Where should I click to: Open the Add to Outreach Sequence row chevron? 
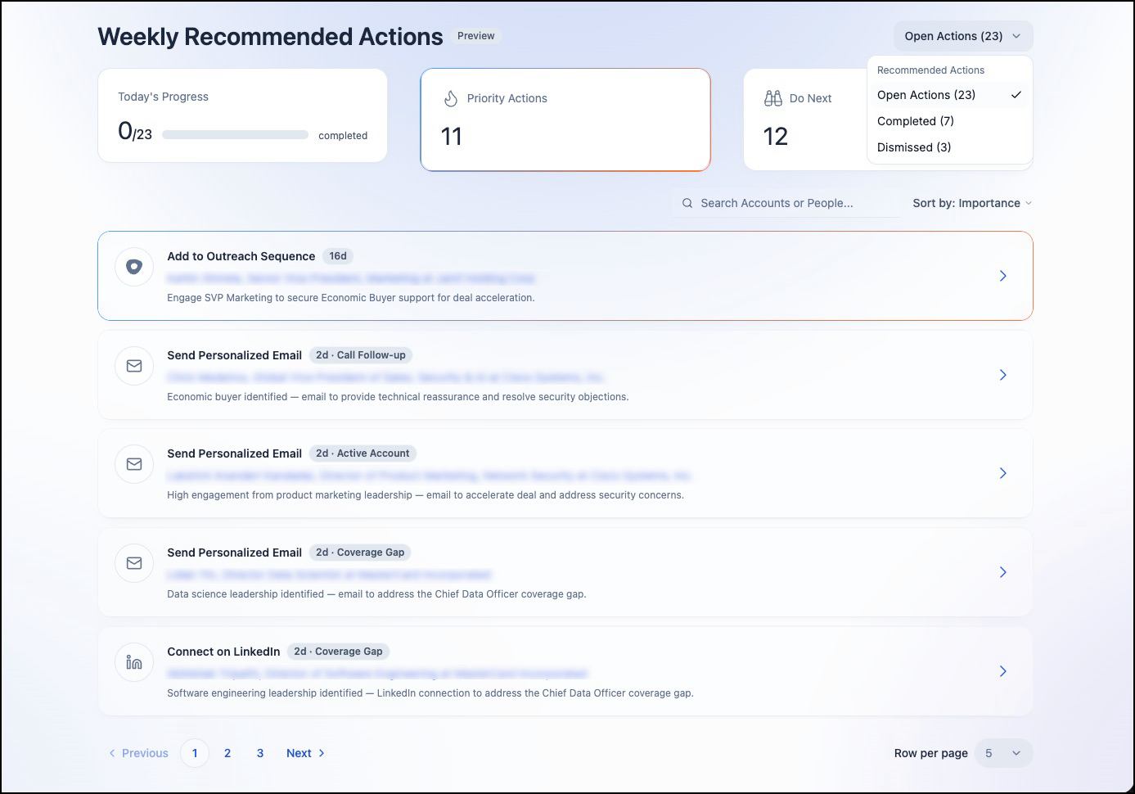click(1002, 276)
